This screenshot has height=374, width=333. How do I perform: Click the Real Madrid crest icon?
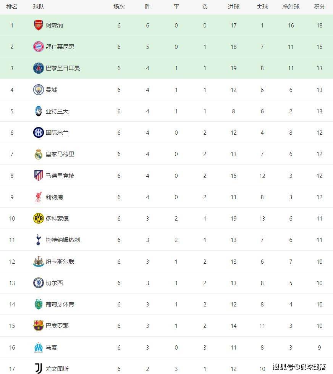(39, 154)
